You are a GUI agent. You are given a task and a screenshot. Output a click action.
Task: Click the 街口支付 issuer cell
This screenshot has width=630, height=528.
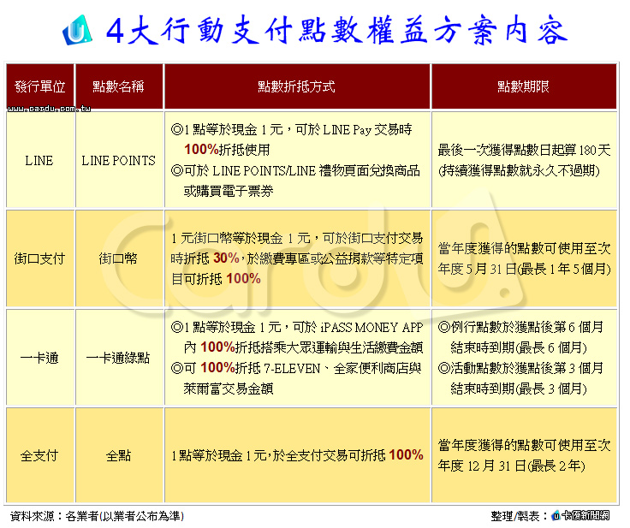click(39, 258)
